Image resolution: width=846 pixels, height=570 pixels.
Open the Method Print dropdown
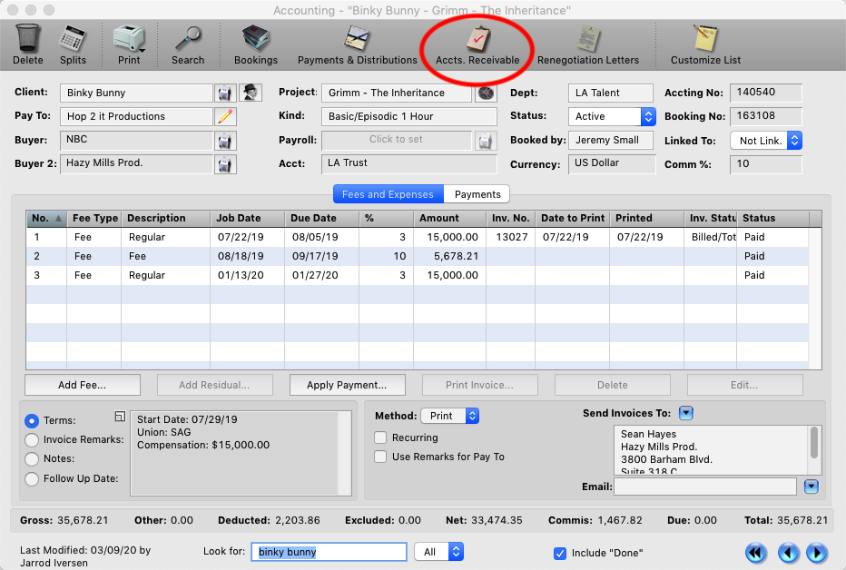click(x=450, y=416)
